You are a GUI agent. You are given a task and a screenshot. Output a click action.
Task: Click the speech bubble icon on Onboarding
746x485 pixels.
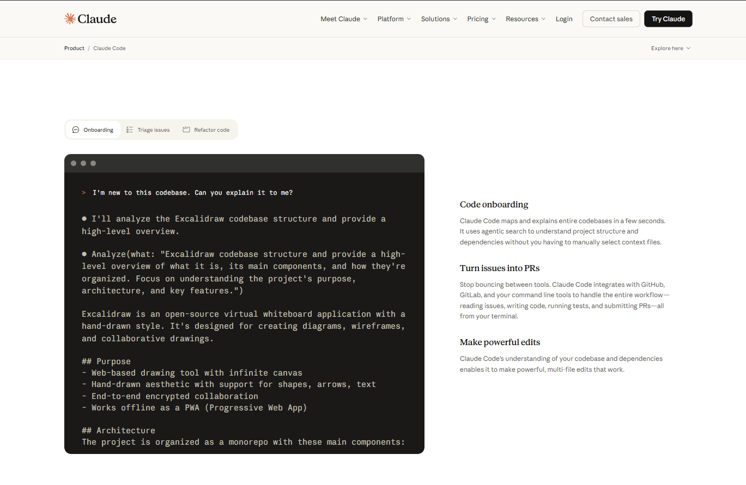(x=75, y=130)
